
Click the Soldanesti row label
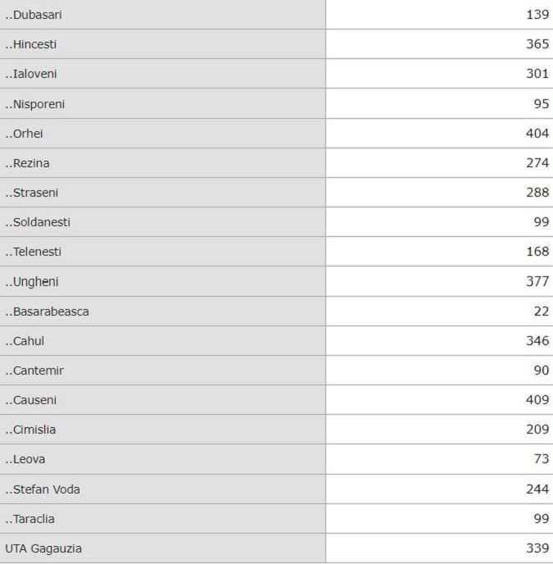click(x=38, y=222)
